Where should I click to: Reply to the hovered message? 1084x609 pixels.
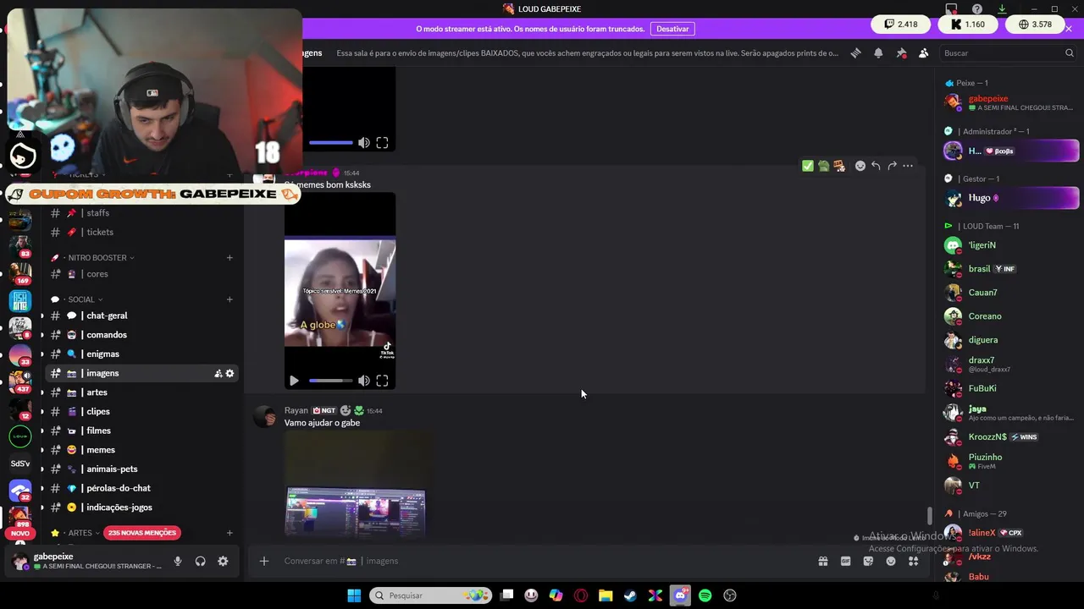(876, 166)
